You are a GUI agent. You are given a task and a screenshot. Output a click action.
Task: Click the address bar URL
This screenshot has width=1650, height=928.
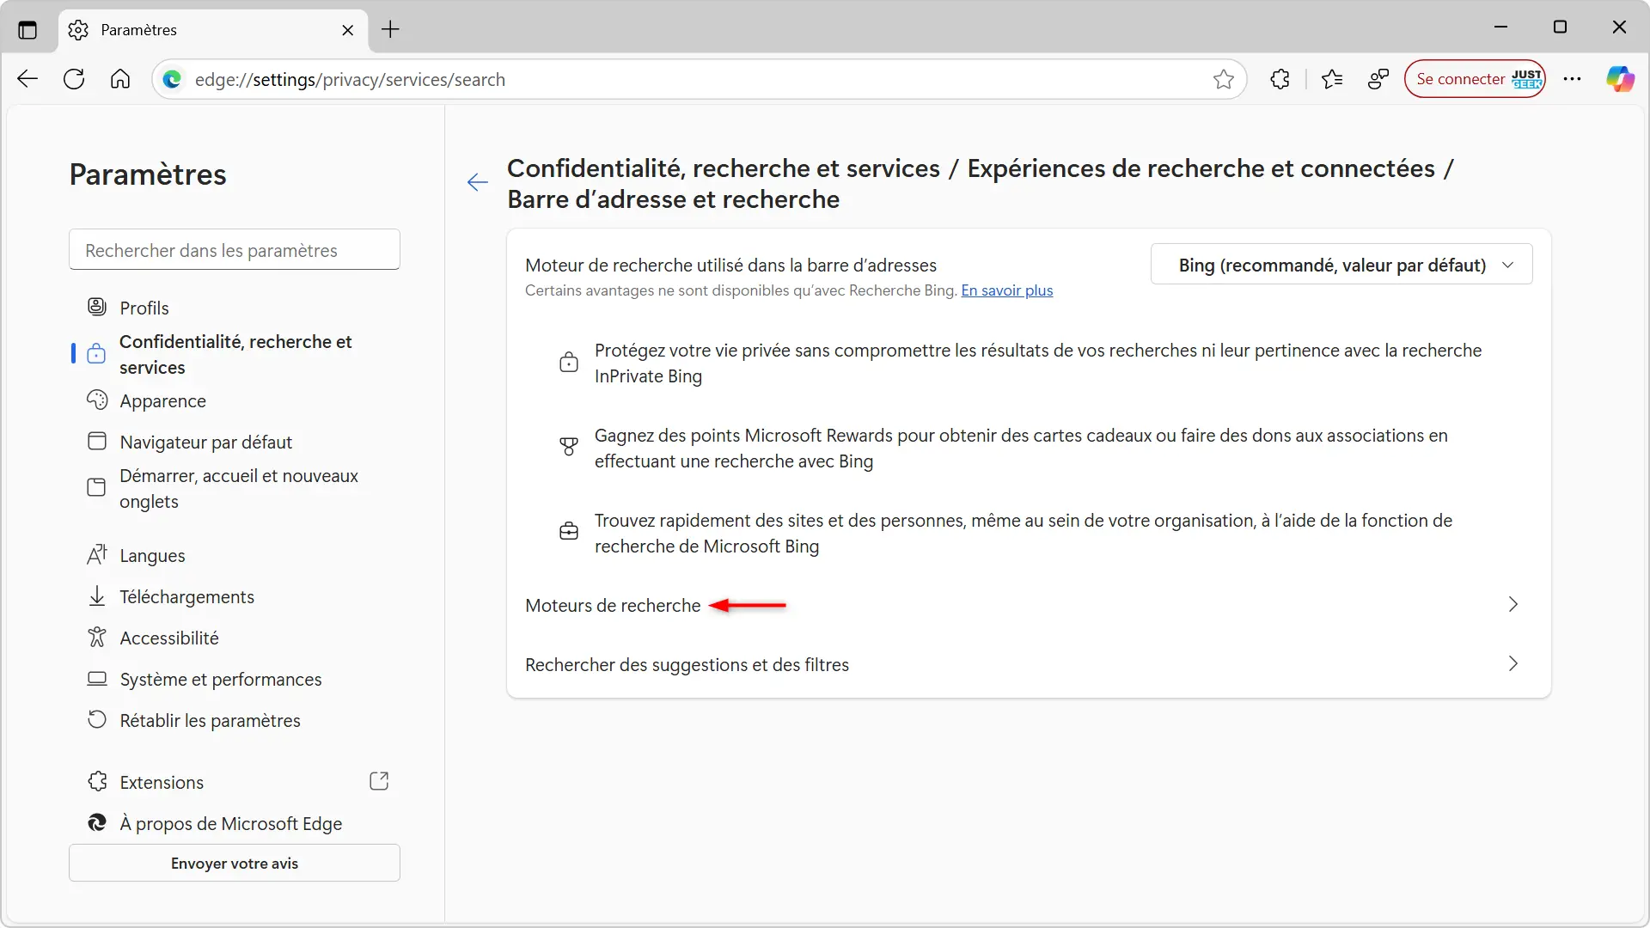[350, 79]
